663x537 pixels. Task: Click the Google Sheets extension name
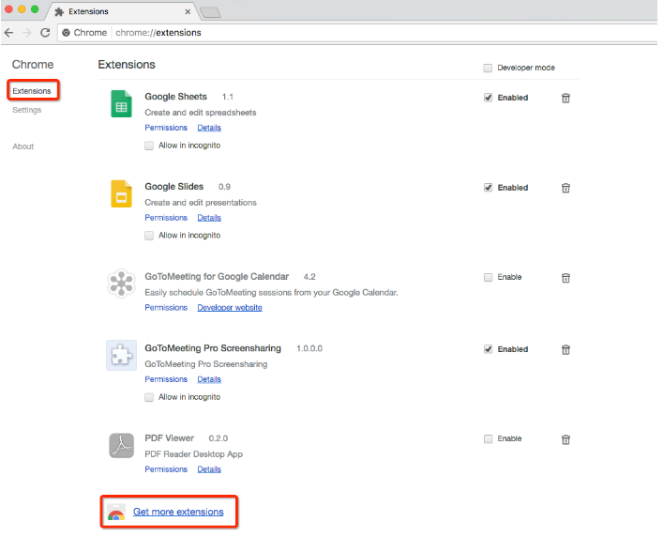coord(176,97)
